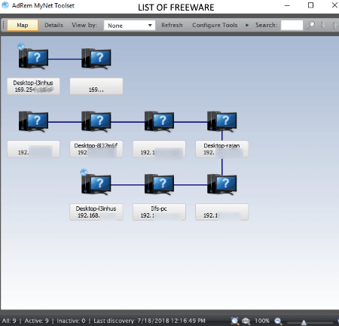
Task: Minimize the AdRem MyNet Toolset window
Action: coord(287,5)
